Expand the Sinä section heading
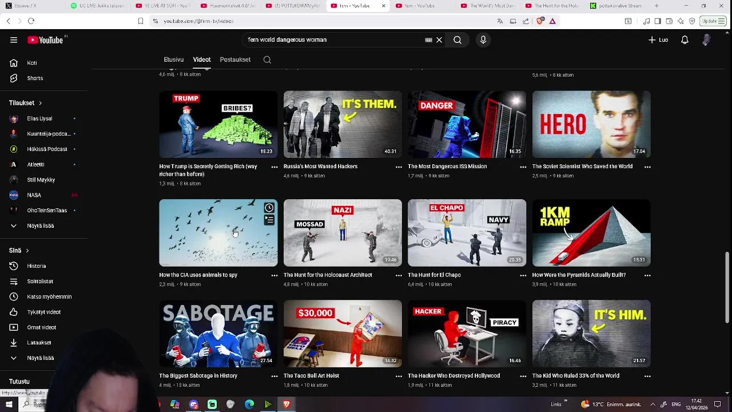This screenshot has width=732, height=412. [x=19, y=251]
